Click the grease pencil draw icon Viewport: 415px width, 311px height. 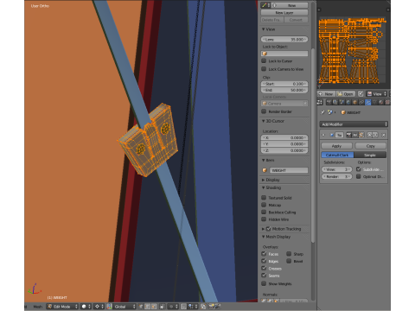click(265, 5)
